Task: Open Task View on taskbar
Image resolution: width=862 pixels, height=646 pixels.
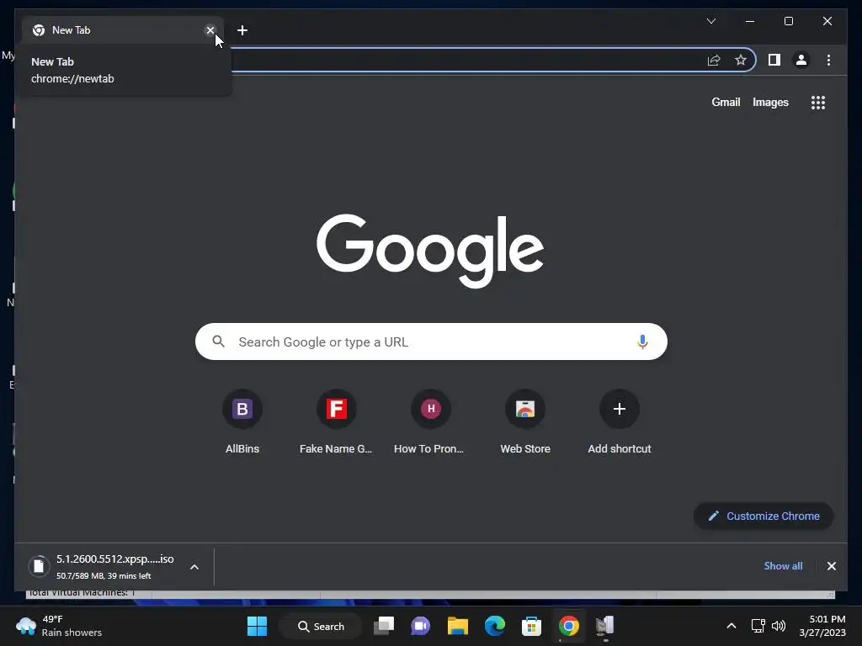Action: pos(384,626)
